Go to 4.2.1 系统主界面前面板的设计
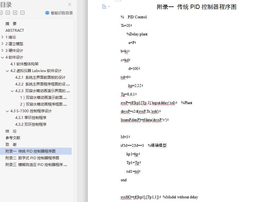This screenshot has width=271, height=202. [40, 78]
